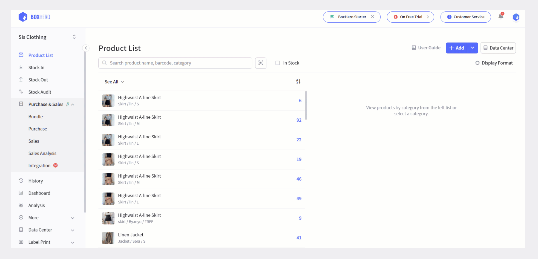Click the sort A-Z icon
This screenshot has width=538, height=259.
coord(298,81)
